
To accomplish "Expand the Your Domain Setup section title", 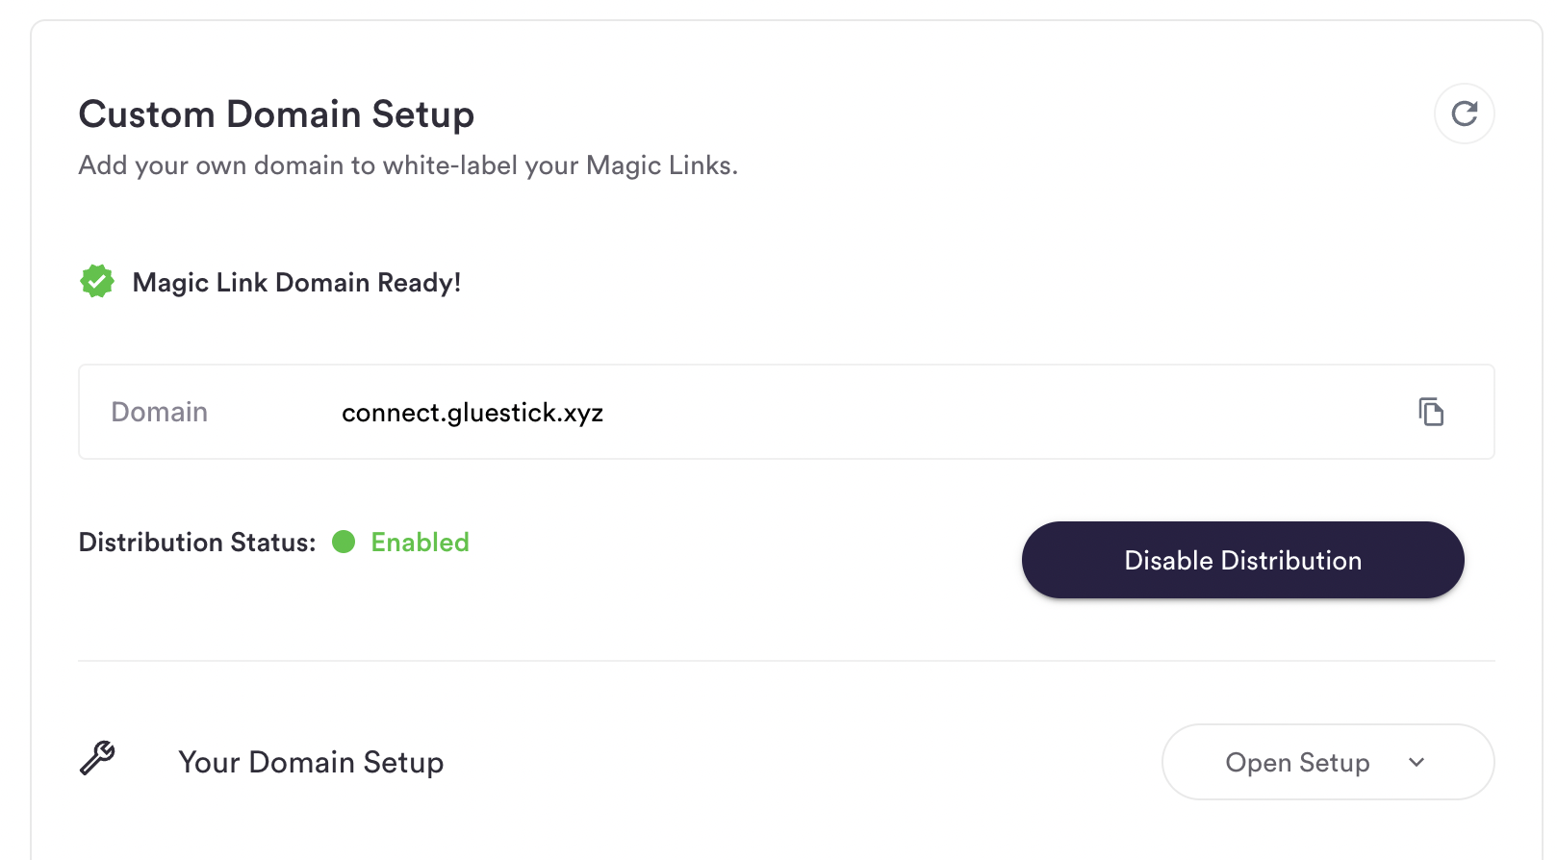I will (311, 763).
